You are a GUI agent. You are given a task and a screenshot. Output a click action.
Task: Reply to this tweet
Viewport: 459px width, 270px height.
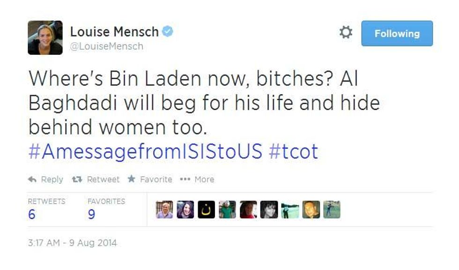pyautogui.click(x=46, y=180)
